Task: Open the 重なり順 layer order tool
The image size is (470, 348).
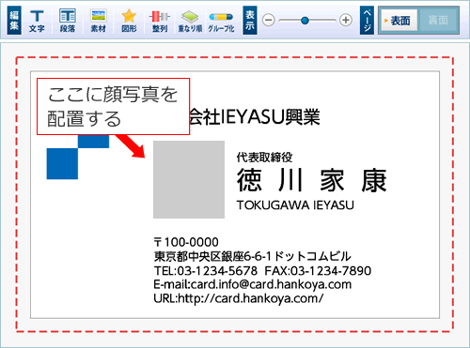Action: [x=190, y=21]
